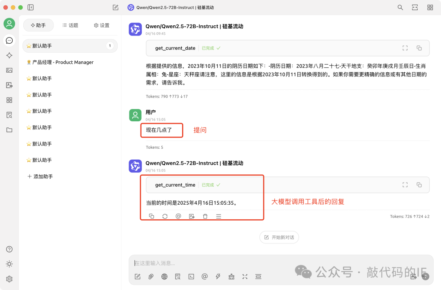Translate the current time reply
This screenshot has width=441, height=290.
click(x=192, y=216)
